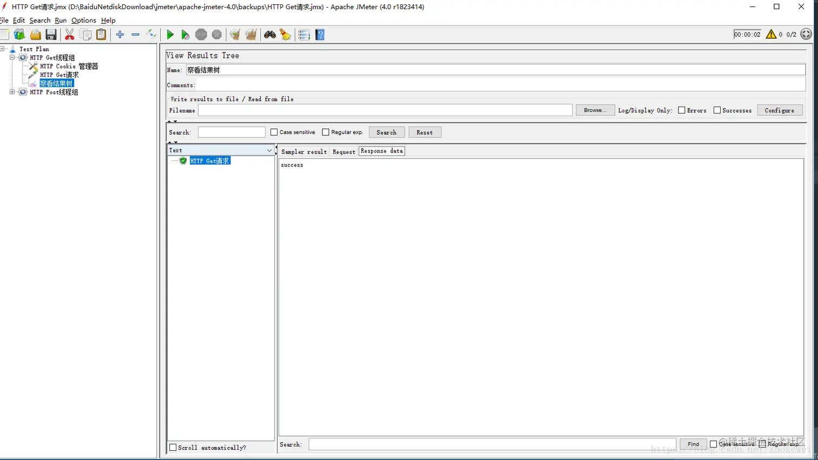Click the Clear broom-with-gear icon
The image size is (818, 460).
click(x=235, y=35)
